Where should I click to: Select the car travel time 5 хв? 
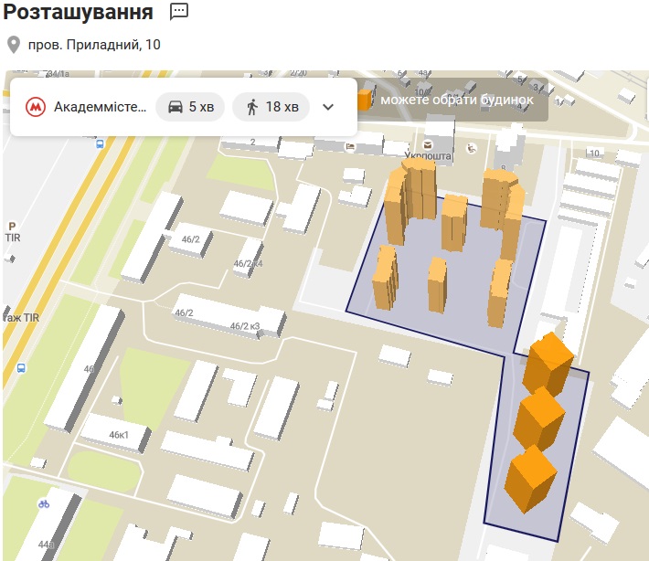pyautogui.click(x=190, y=107)
